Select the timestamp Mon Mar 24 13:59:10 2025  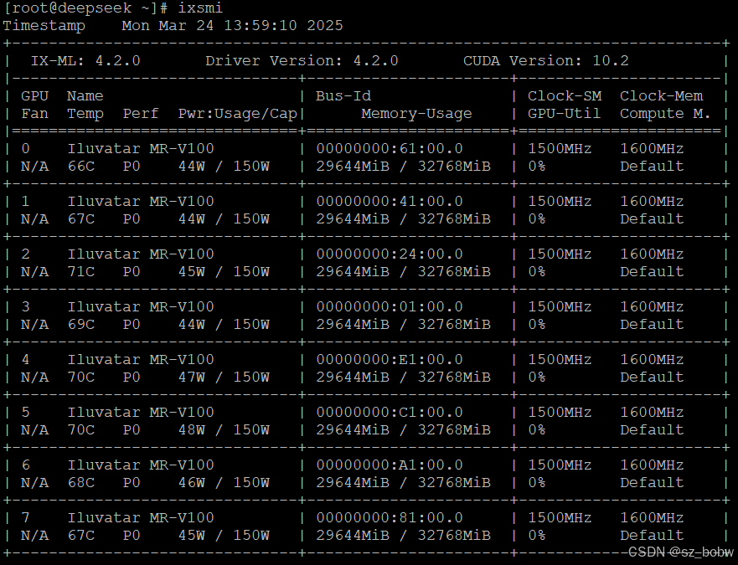coord(233,25)
